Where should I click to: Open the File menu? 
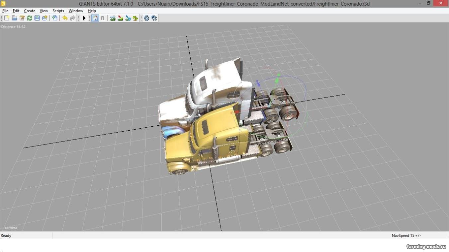click(5, 11)
